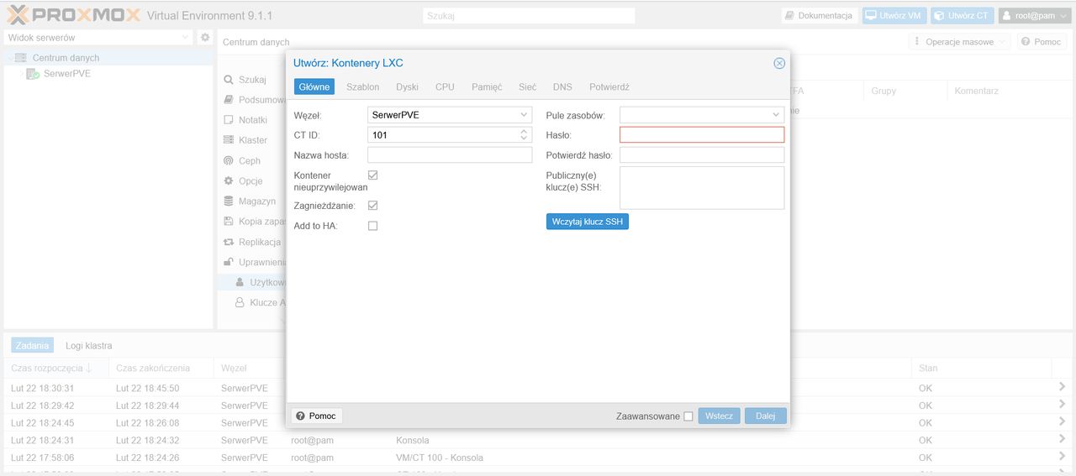Click the Utwórz VM button

[894, 16]
